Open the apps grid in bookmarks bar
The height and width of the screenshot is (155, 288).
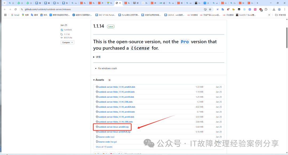pyautogui.click(x=5, y=15)
